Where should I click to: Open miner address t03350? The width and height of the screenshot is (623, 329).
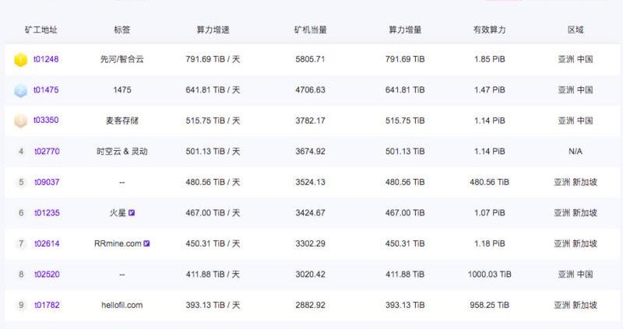46,121
